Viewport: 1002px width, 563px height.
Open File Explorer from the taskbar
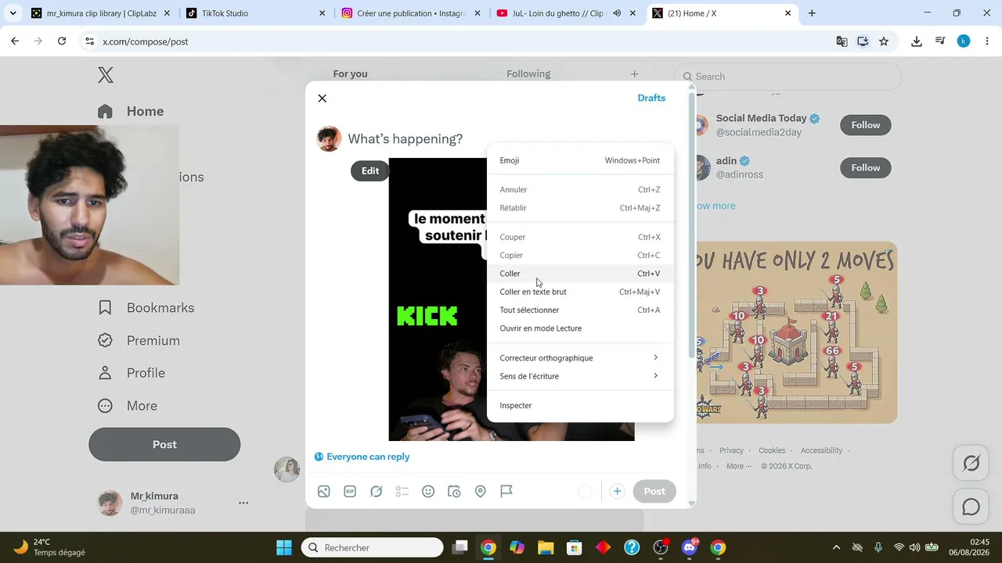point(546,547)
